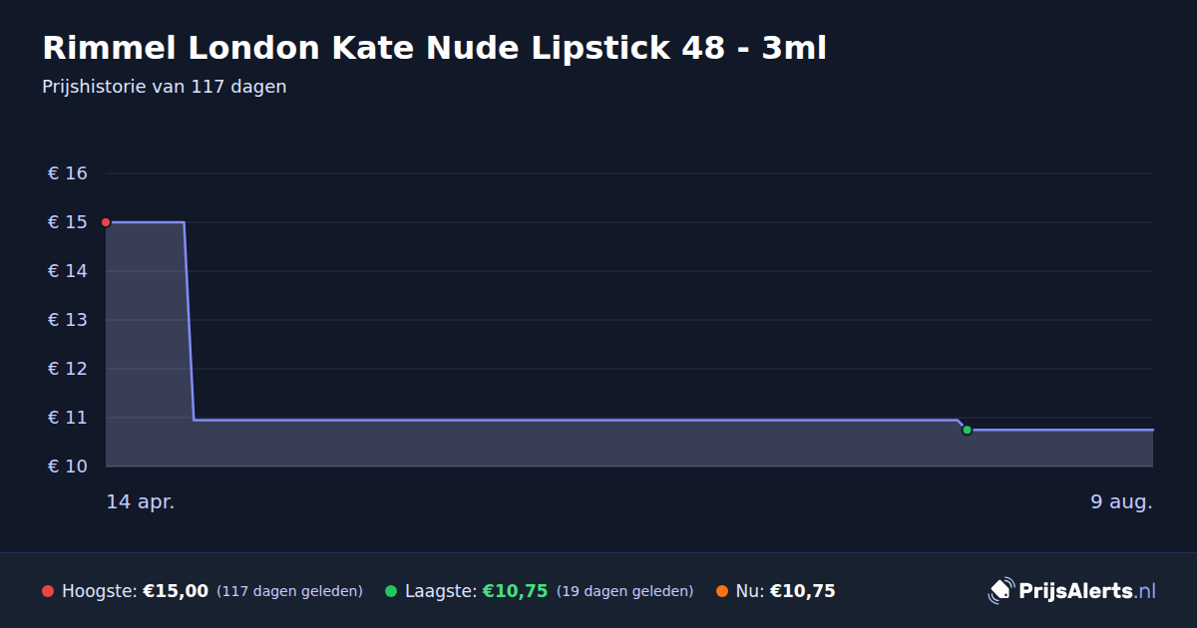The image size is (1197, 628).
Task: Click the red highest-price dot on chart
Action: pos(106,222)
